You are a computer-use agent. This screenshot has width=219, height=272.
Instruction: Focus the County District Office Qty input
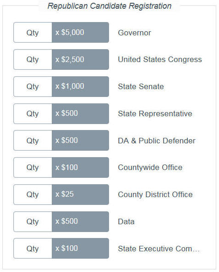pyautogui.click(x=33, y=194)
